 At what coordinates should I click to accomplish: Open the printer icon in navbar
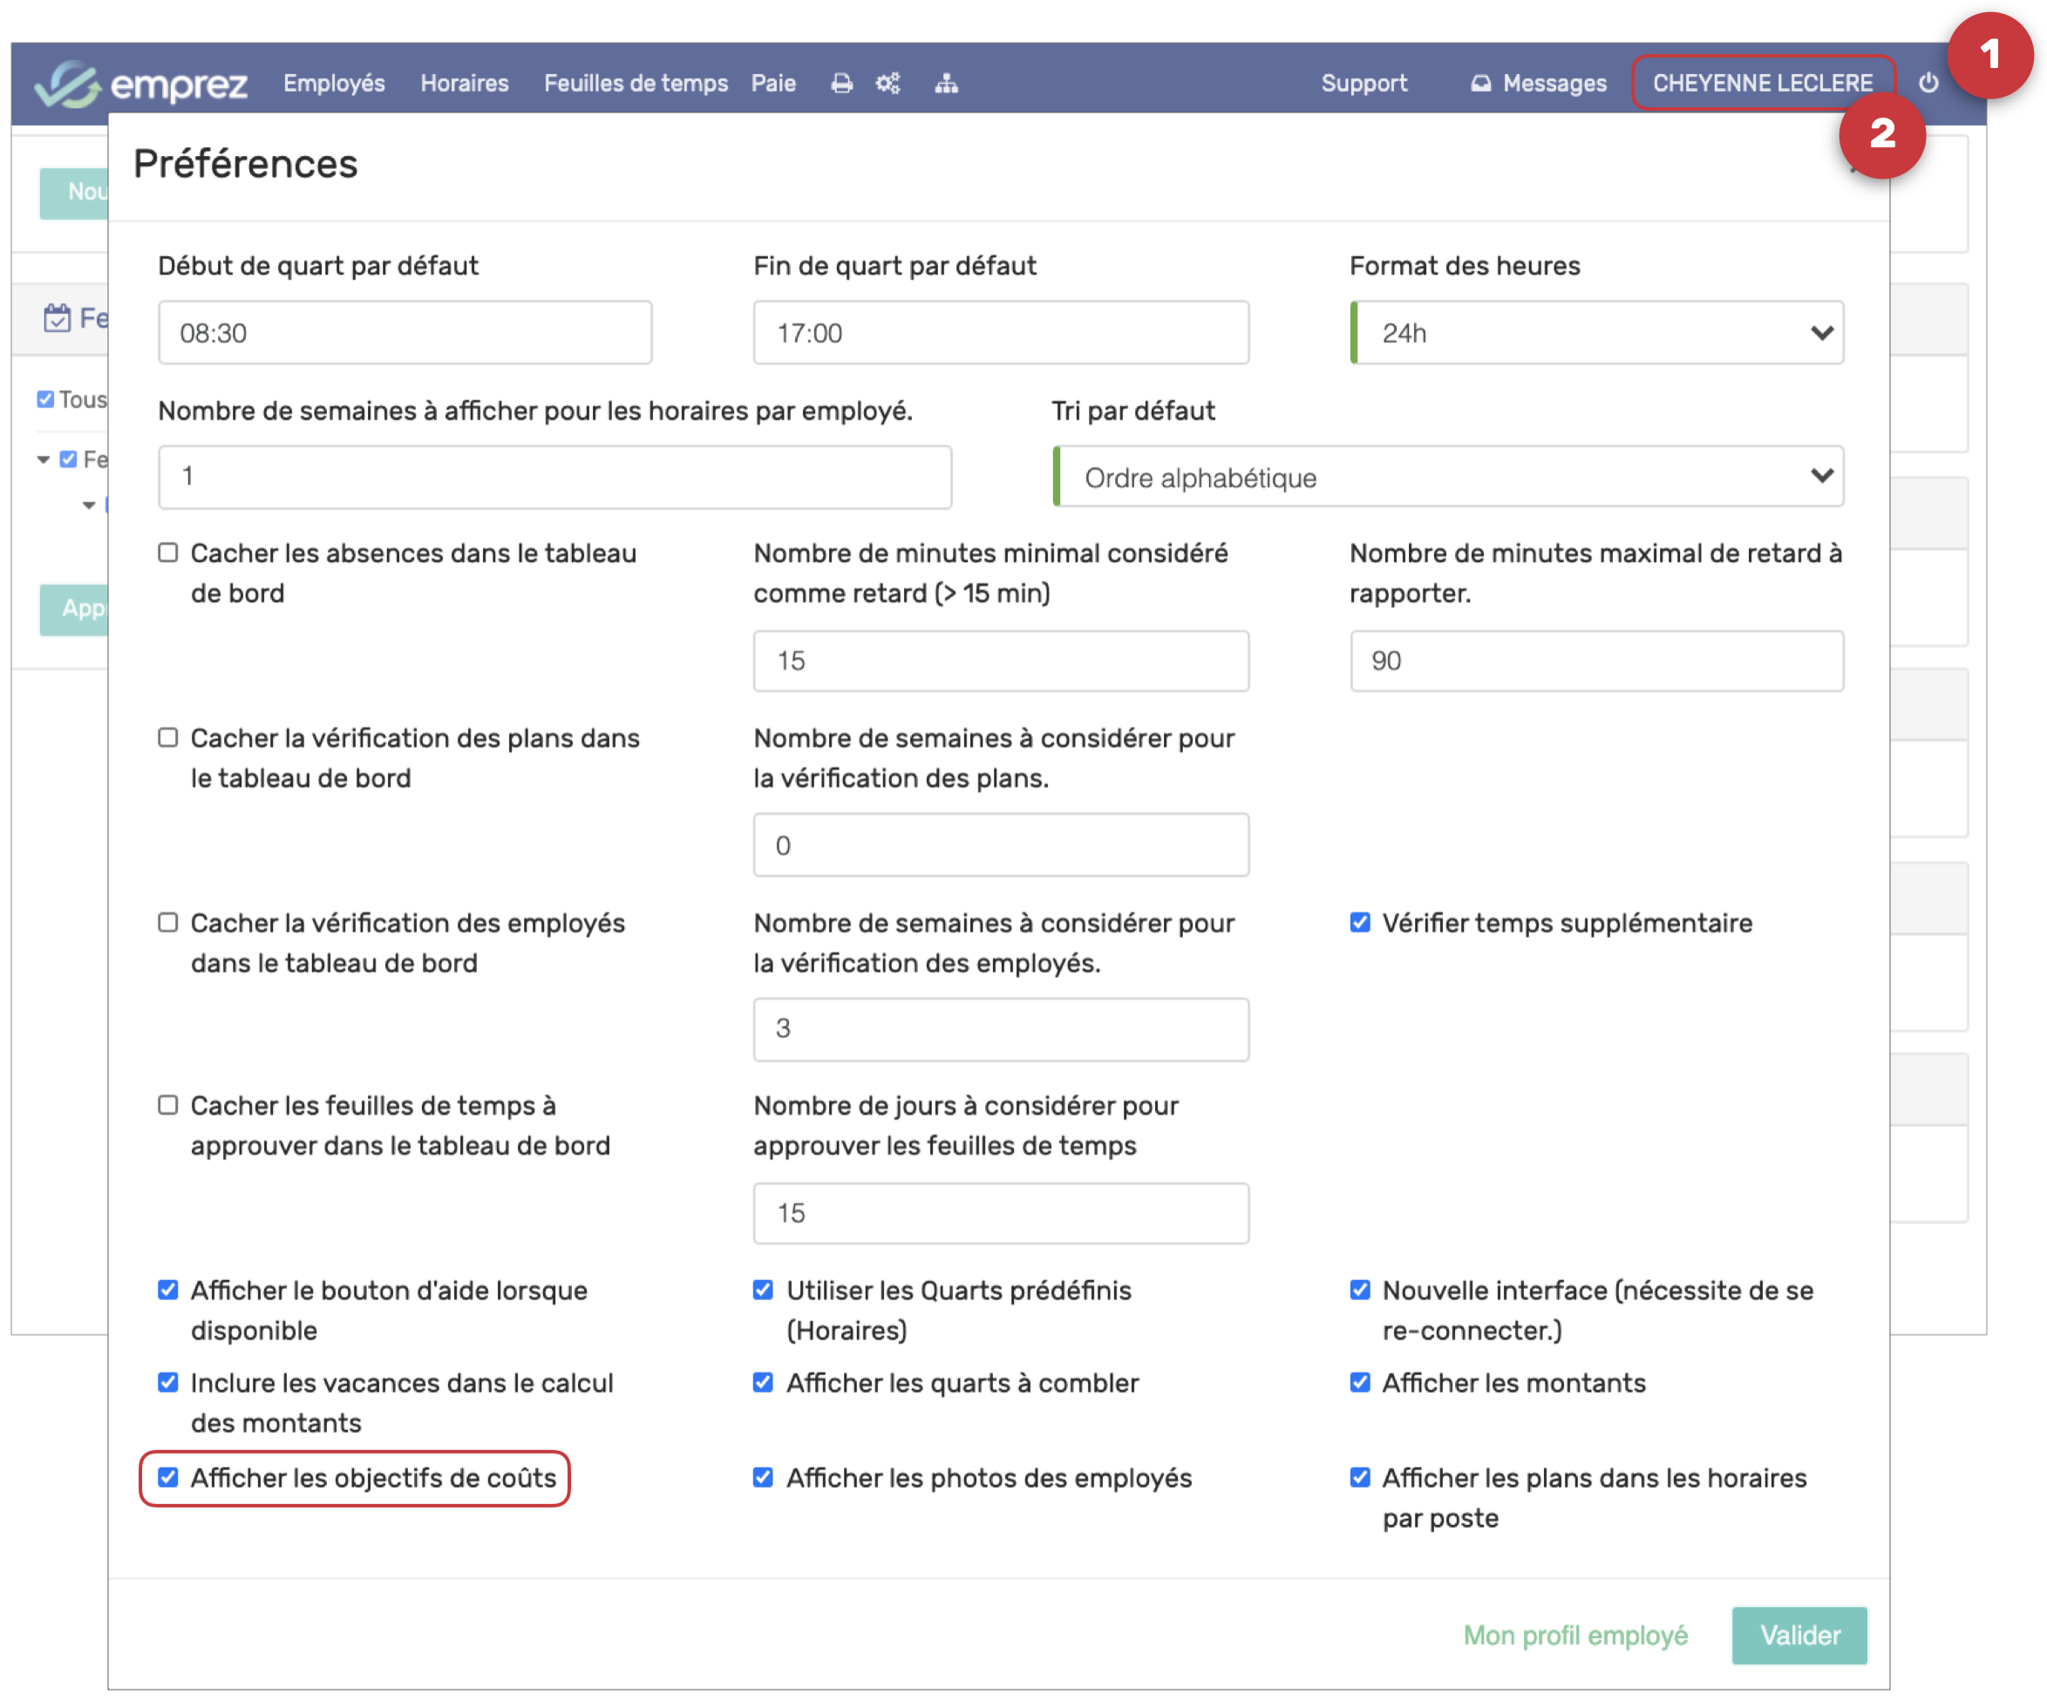tap(841, 84)
